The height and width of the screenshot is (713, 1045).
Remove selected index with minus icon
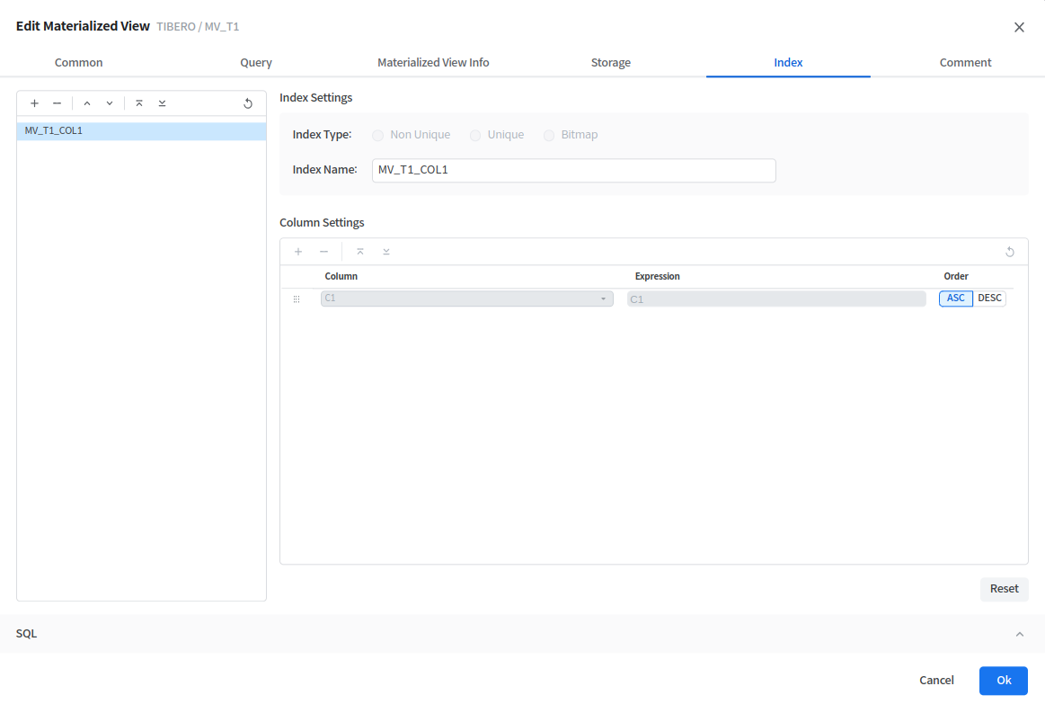(x=57, y=103)
